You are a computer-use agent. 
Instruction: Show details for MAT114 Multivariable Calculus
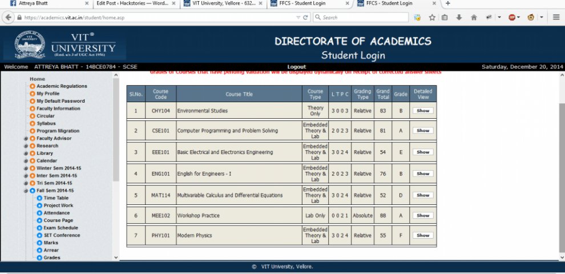click(423, 195)
